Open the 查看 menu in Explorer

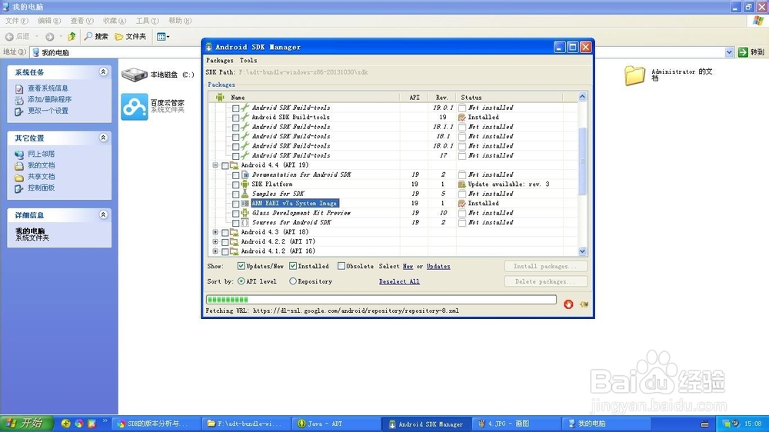click(82, 21)
